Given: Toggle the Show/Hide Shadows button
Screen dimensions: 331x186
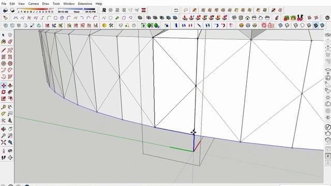Looking at the screenshot, I should (x=5, y=10).
